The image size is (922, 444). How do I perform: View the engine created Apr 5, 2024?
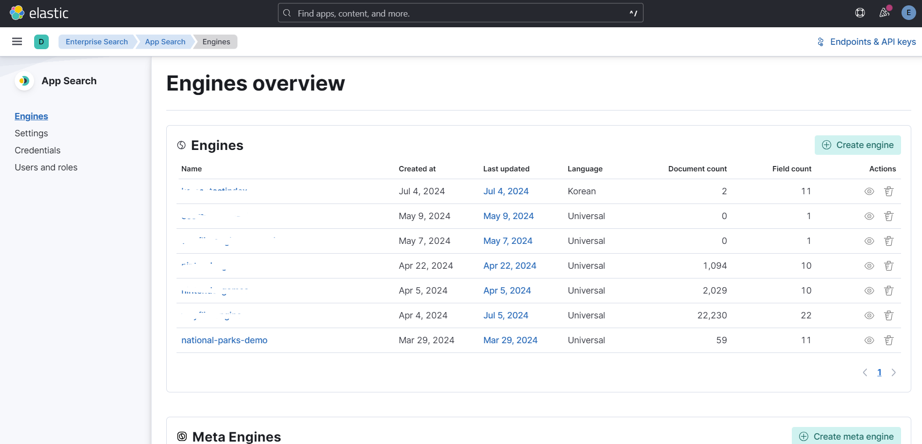click(869, 291)
